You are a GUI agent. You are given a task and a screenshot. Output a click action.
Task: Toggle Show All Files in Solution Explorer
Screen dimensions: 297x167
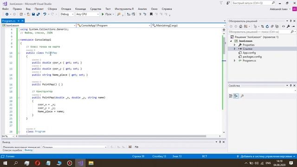[277, 26]
